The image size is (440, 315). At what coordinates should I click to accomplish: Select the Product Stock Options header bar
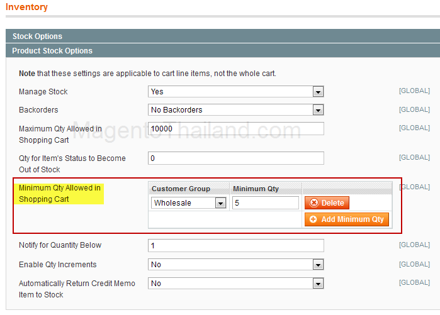[52, 51]
